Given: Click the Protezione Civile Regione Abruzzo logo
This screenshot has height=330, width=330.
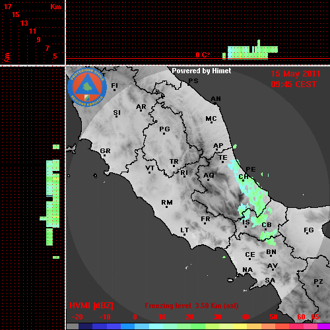Looking at the screenshot, I should click(87, 87).
